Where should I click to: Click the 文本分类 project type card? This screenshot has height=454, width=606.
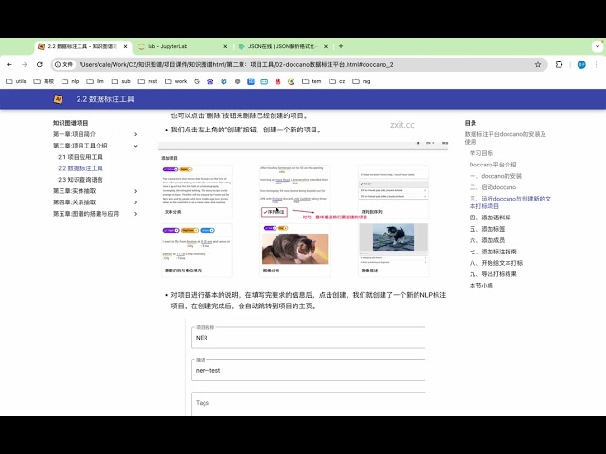pyautogui.click(x=197, y=191)
